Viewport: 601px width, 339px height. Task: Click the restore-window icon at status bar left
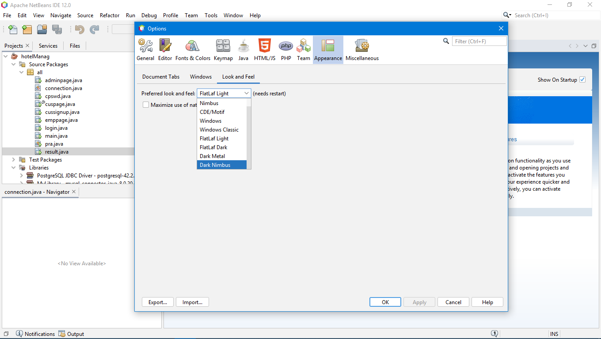coord(6,334)
